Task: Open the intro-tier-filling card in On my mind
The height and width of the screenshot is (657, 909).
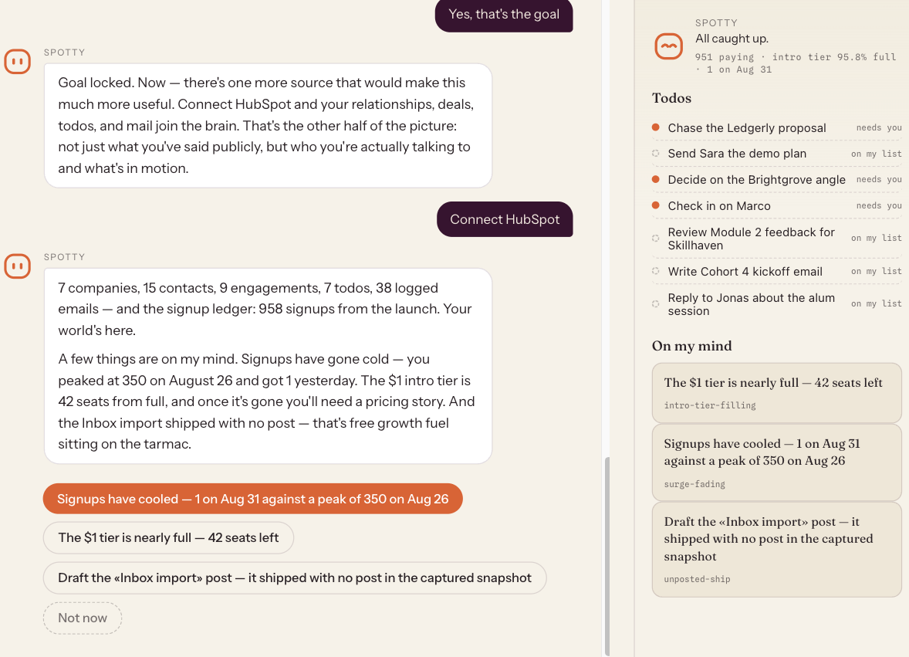Action: point(776,392)
